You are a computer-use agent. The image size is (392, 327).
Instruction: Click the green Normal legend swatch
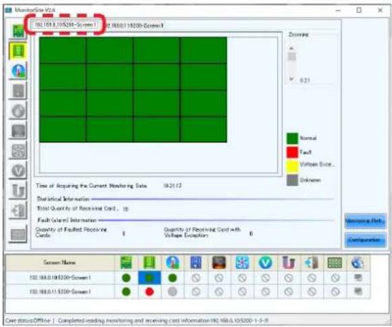[x=292, y=139]
